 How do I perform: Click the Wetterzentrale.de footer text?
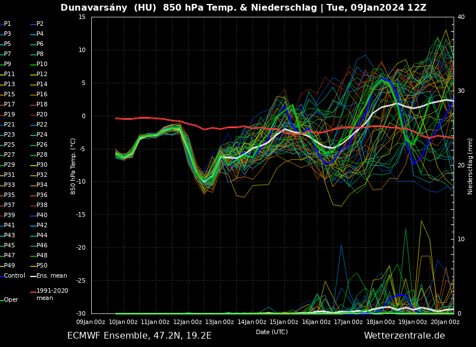(404, 336)
